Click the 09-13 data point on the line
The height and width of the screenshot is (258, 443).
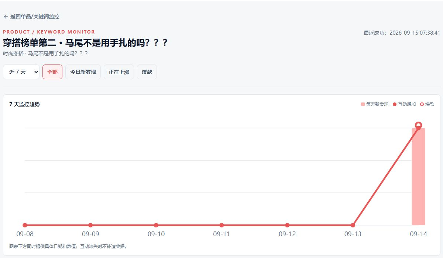tap(353, 225)
